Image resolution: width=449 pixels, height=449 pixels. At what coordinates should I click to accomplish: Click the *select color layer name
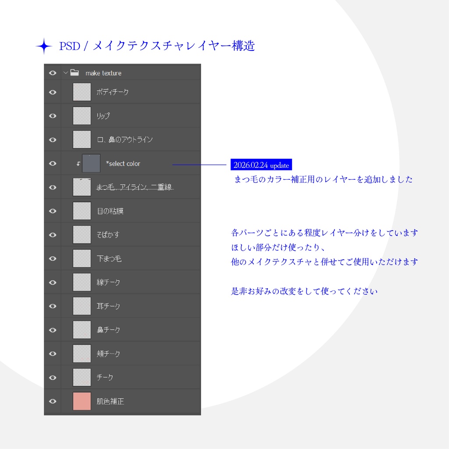(x=123, y=164)
